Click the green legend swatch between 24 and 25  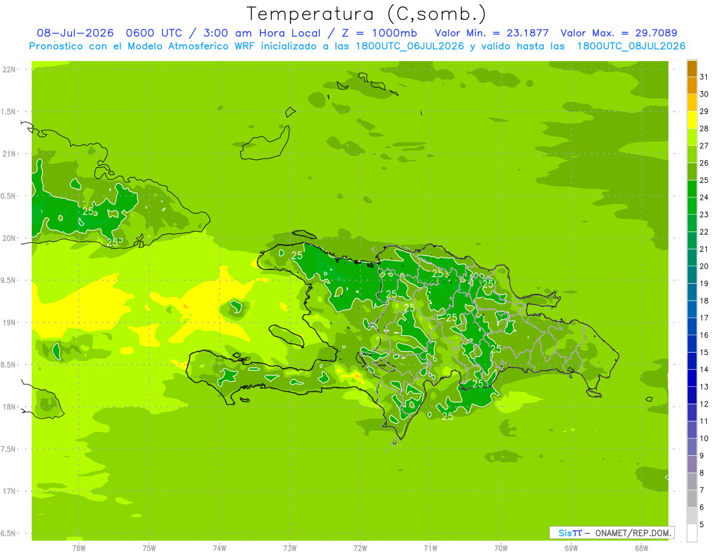(692, 189)
